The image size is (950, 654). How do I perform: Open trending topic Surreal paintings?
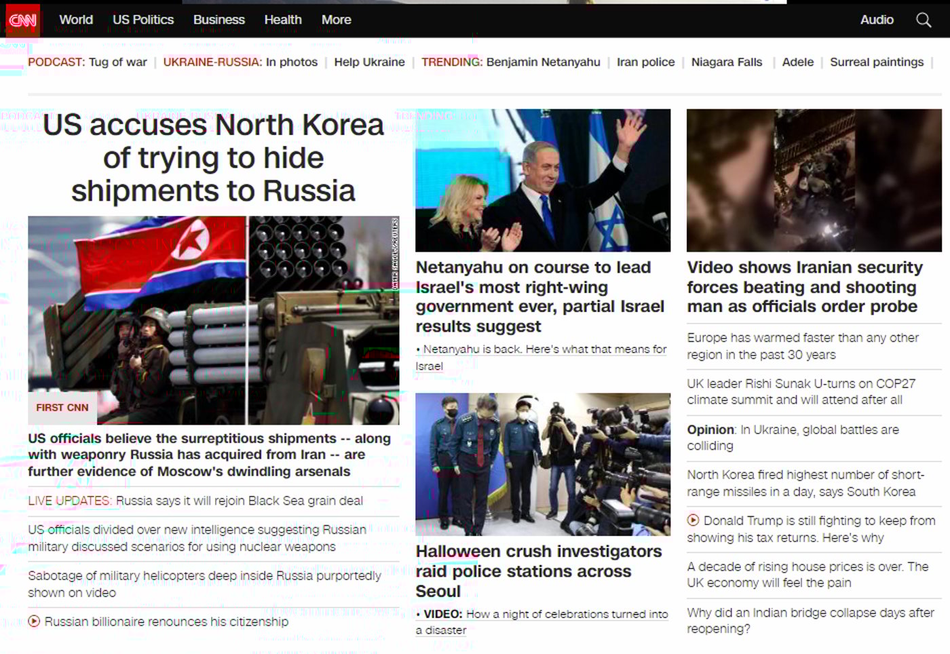click(x=877, y=62)
